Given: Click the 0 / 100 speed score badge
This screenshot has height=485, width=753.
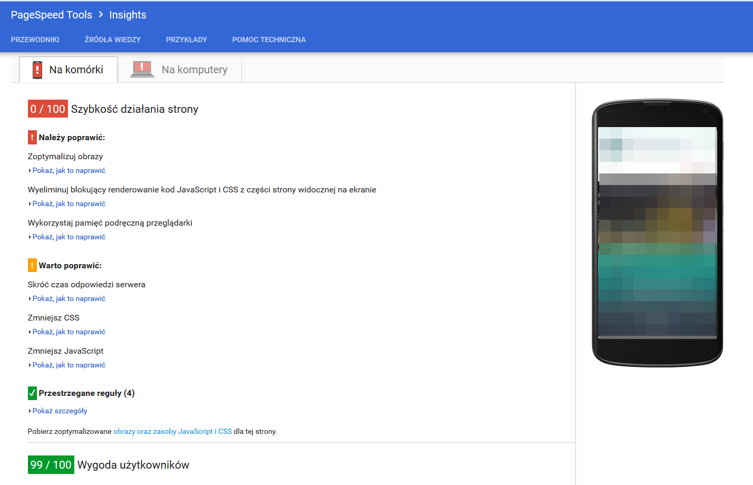Looking at the screenshot, I should 48,109.
